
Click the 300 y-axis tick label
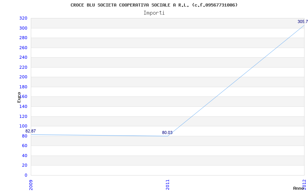click(23, 28)
